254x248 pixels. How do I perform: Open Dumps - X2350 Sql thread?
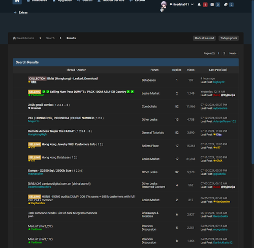50,171
